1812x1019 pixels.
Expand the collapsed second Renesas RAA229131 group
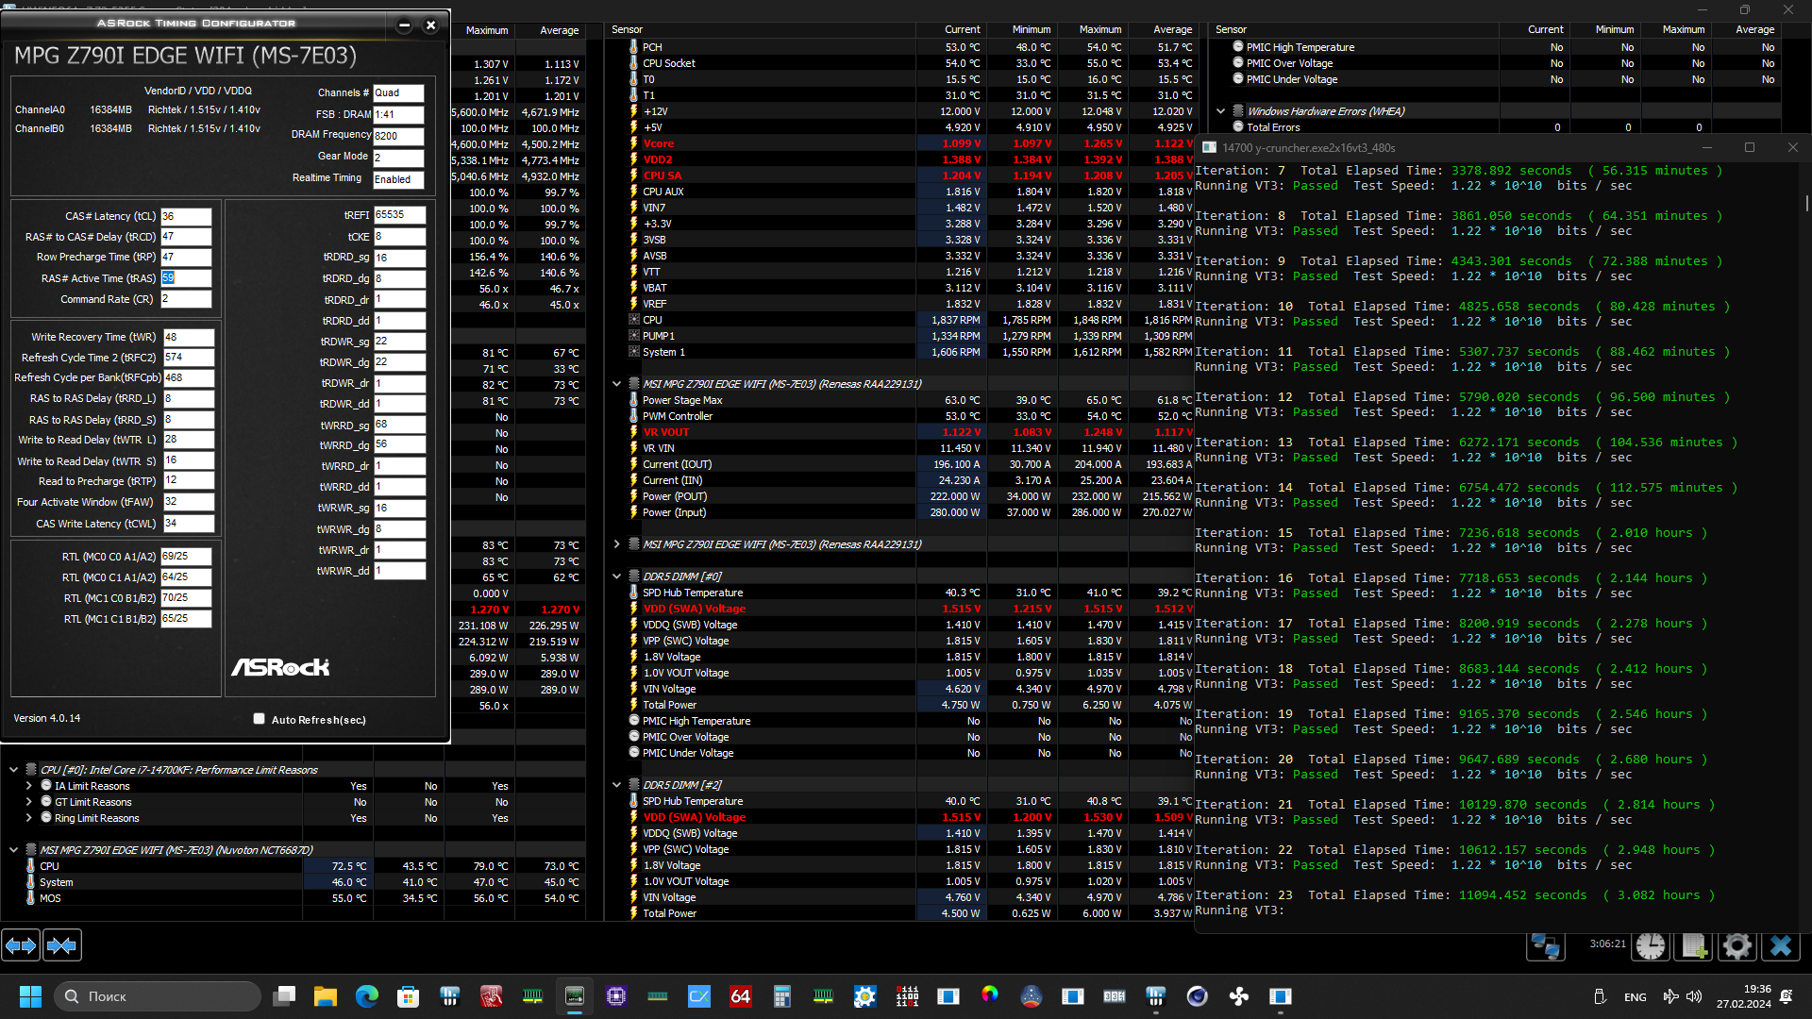tap(616, 544)
